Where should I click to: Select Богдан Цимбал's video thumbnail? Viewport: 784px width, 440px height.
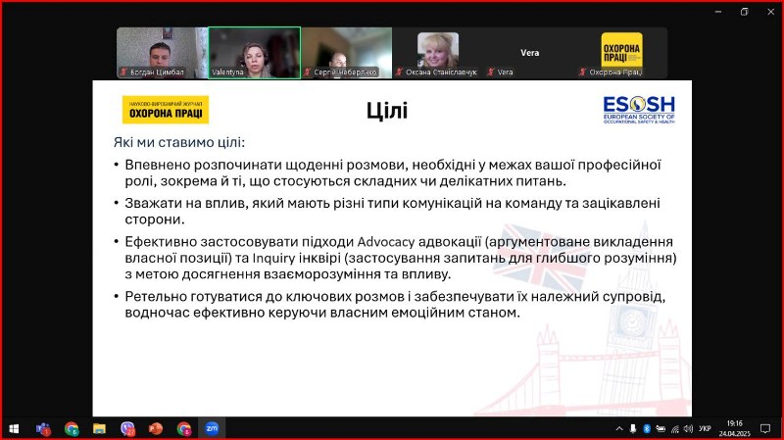pos(162,52)
